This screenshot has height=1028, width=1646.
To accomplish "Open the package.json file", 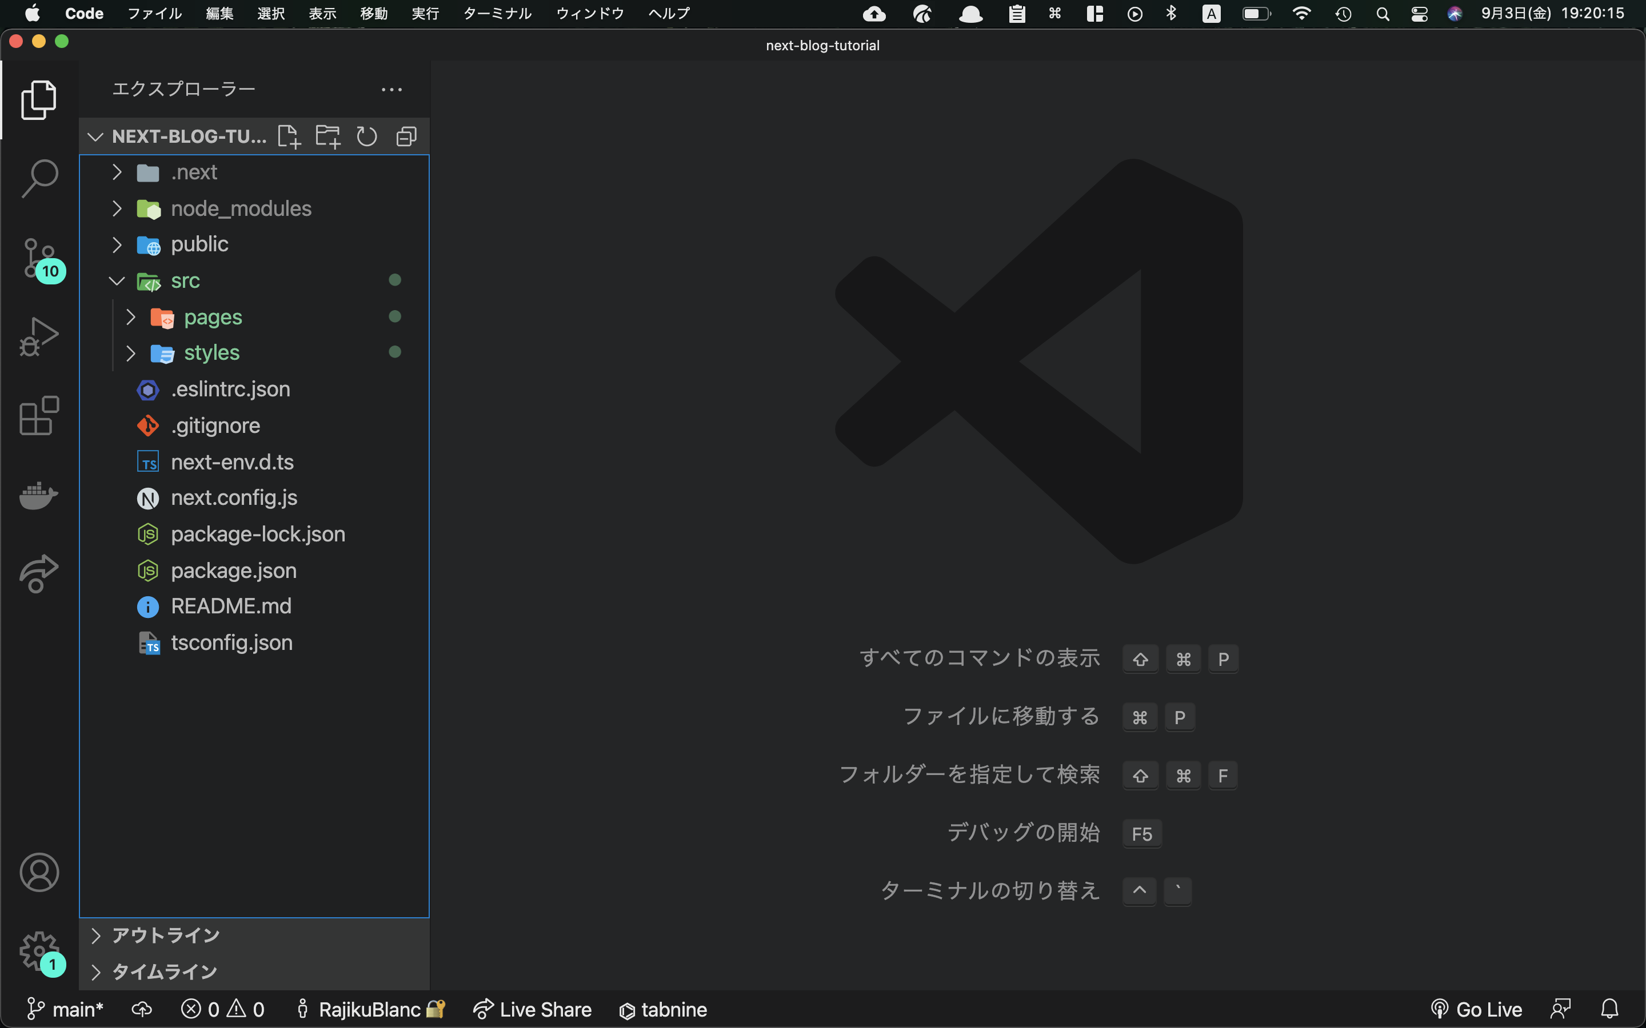I will [x=254, y=571].
